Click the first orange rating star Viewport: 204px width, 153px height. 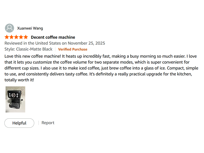(x=7, y=37)
